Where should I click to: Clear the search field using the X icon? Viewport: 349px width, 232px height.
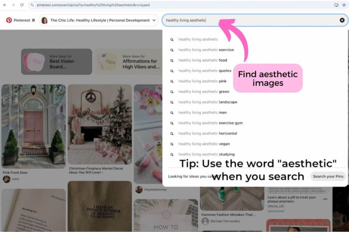[342, 20]
